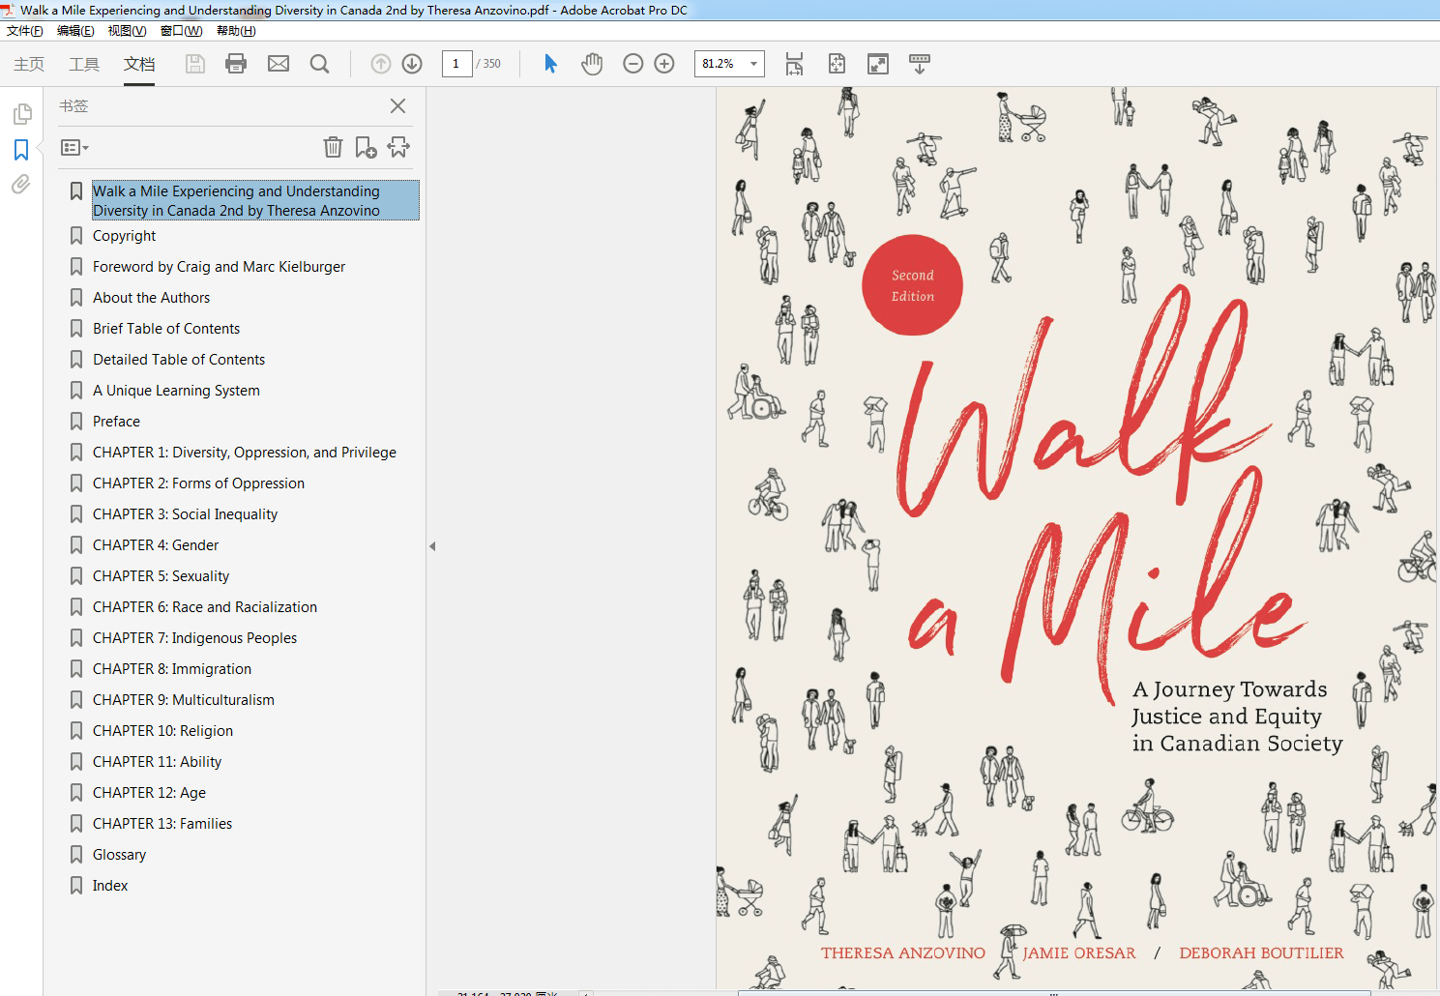Image resolution: width=1440 pixels, height=996 pixels.
Task: Click the read mode toolbar icon
Action: (x=920, y=64)
